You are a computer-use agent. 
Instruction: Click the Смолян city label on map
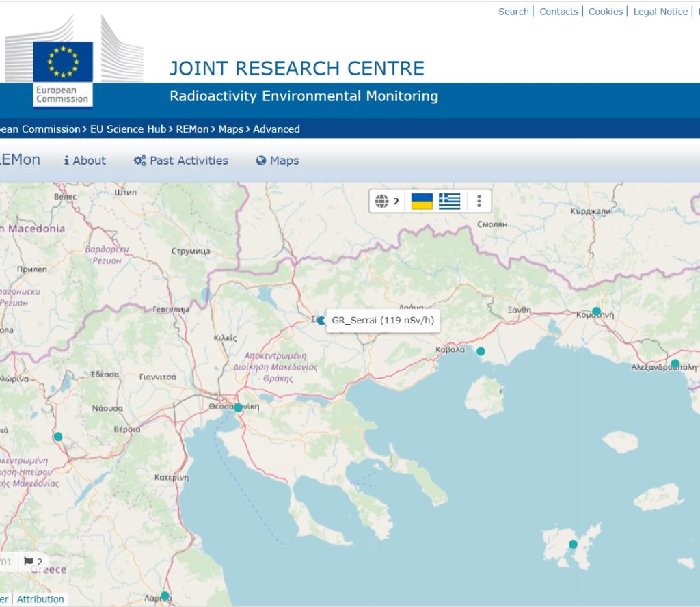(492, 224)
